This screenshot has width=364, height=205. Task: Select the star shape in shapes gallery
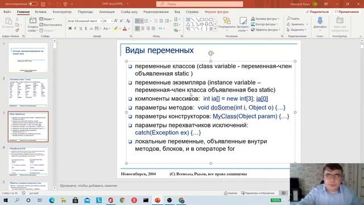(x=211, y=29)
